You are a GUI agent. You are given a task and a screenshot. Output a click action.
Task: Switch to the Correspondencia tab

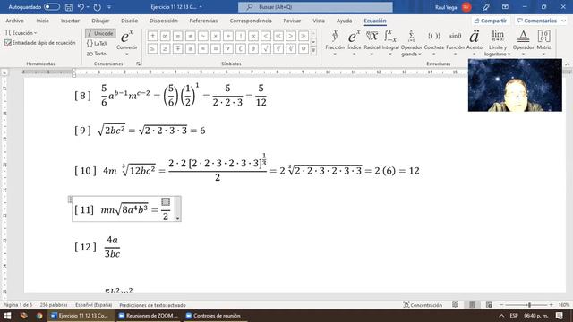(251, 21)
